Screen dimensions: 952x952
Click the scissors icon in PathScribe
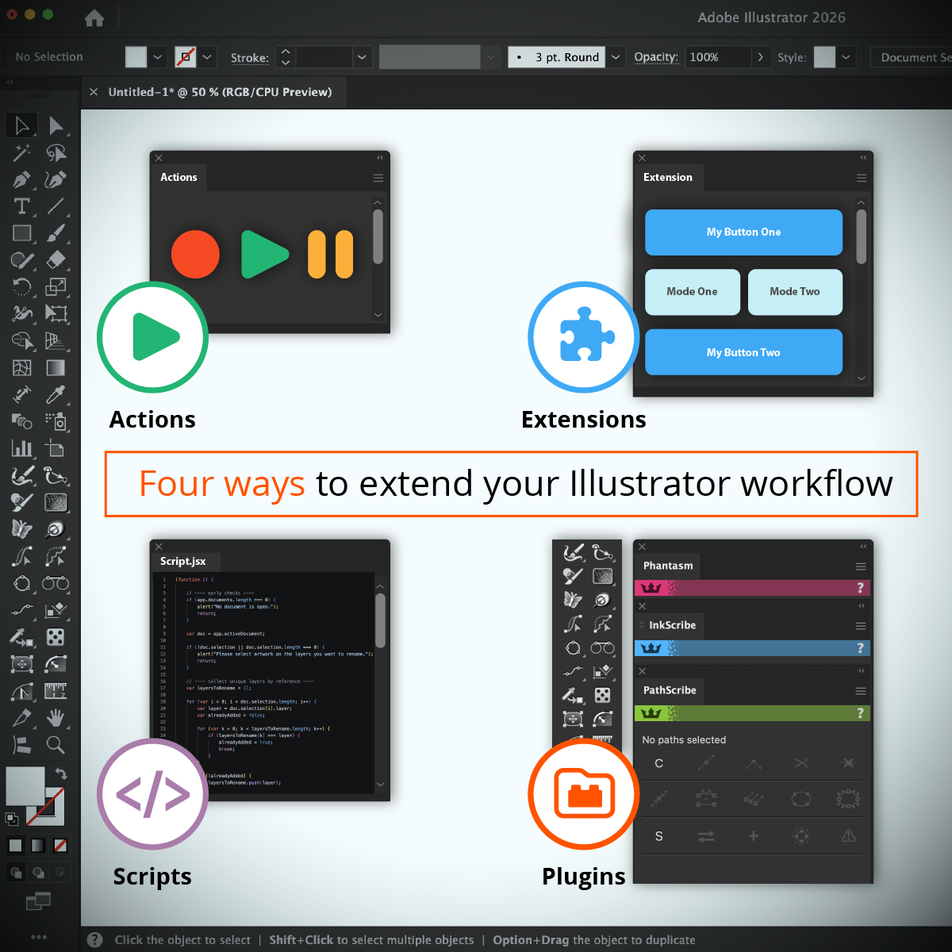(801, 763)
